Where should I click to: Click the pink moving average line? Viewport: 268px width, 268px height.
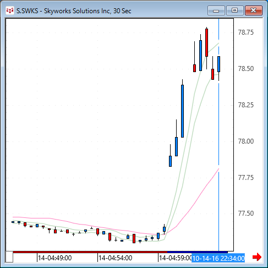pos(194,203)
